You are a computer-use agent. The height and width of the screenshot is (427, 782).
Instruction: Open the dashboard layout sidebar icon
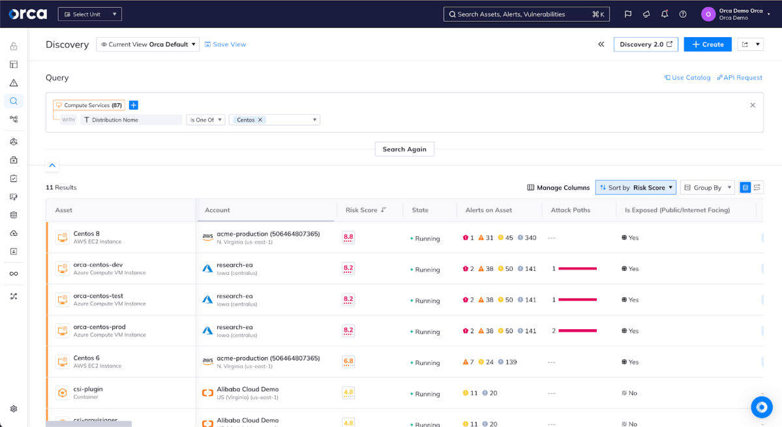14,65
